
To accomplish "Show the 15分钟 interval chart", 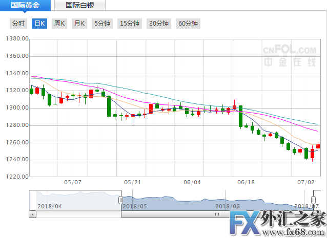I will pos(130,24).
